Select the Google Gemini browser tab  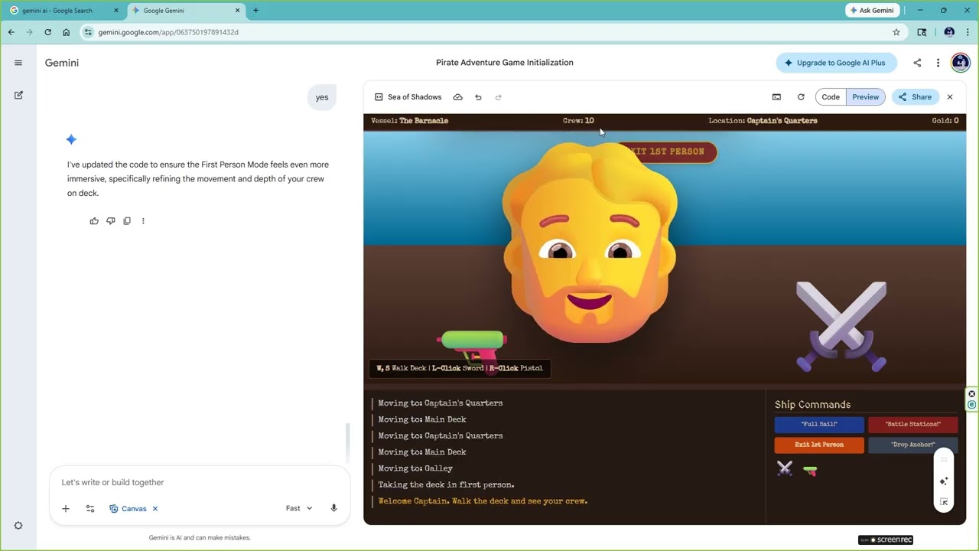coord(184,11)
